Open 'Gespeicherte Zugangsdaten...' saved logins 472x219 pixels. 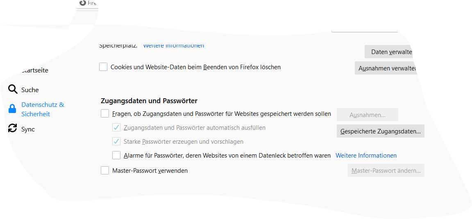coord(380,131)
